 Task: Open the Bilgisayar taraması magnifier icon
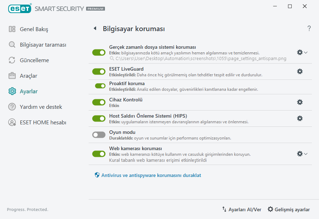pyautogui.click(x=11, y=45)
